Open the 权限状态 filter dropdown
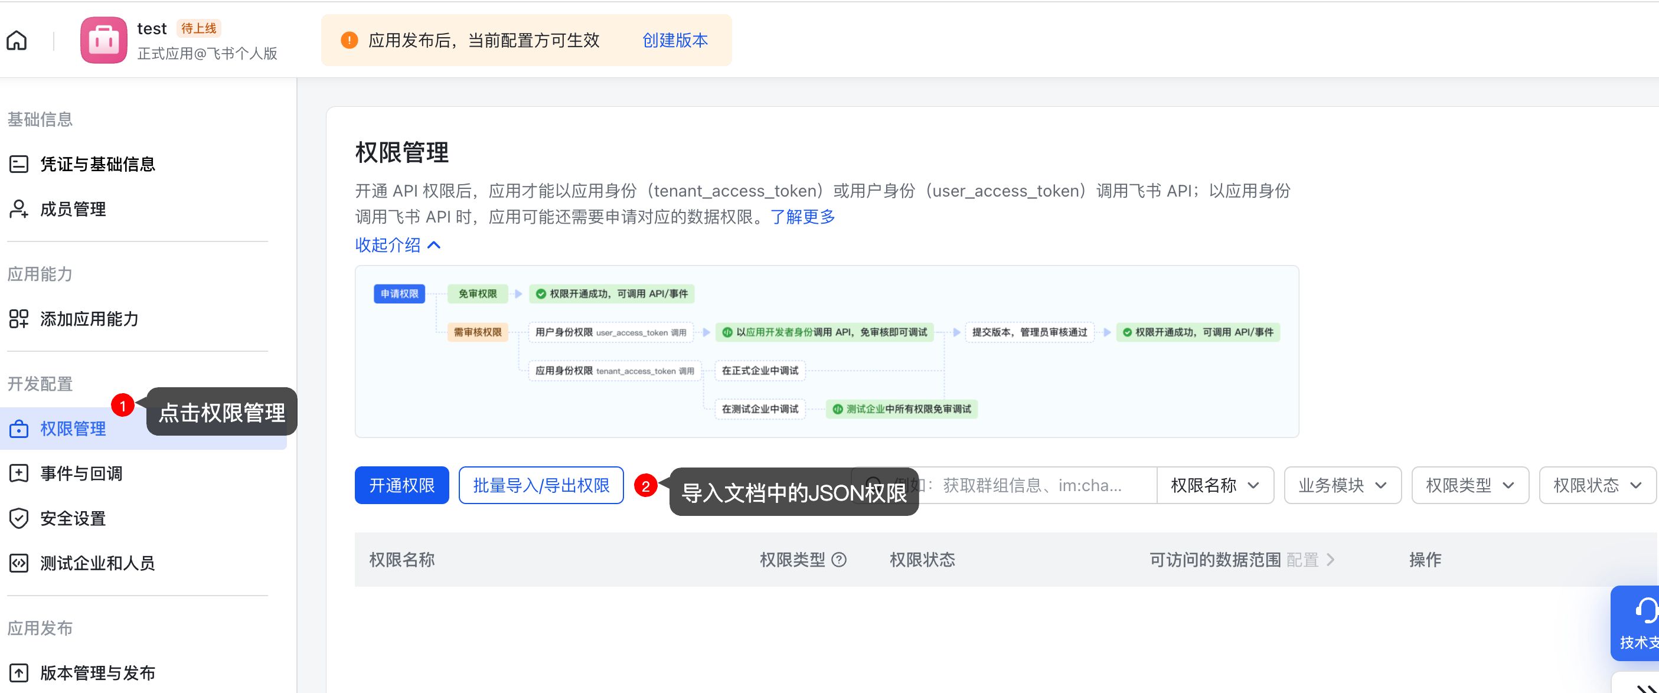Viewport: 1659px width, 693px height. click(1598, 485)
